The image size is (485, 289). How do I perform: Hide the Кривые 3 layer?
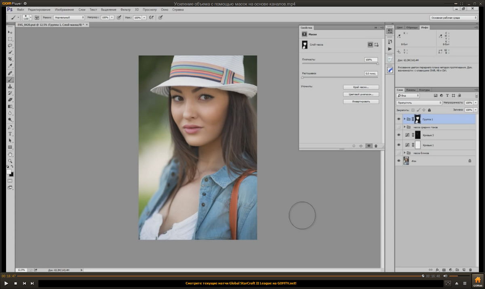click(x=399, y=135)
